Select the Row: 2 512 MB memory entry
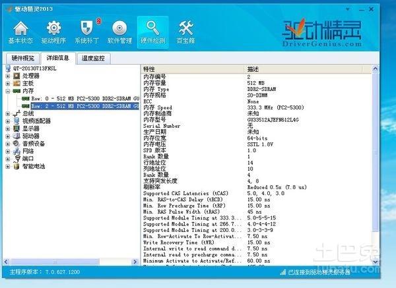Image resolution: width=396 pixels, height=288 pixels. coord(85,106)
